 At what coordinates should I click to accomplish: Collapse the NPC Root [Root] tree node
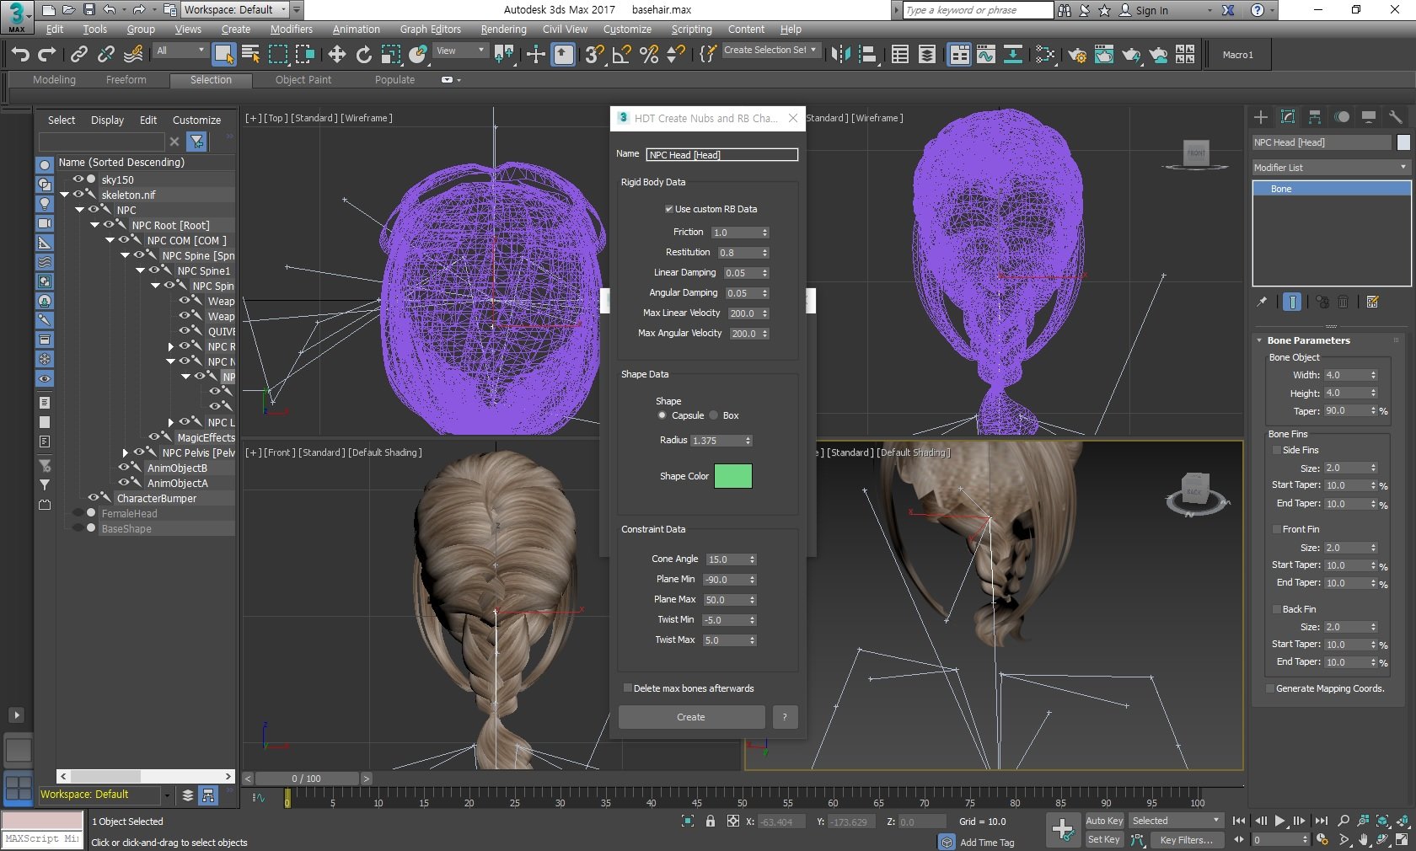click(95, 225)
